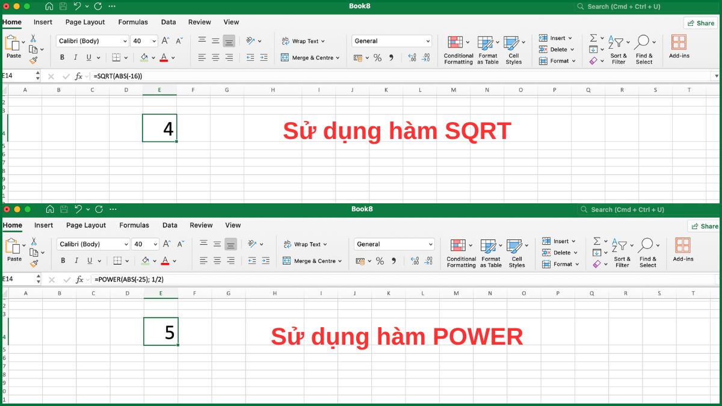Viewport: 722px width, 406px height.
Task: Click the AutoSum icon
Action: click(593, 37)
